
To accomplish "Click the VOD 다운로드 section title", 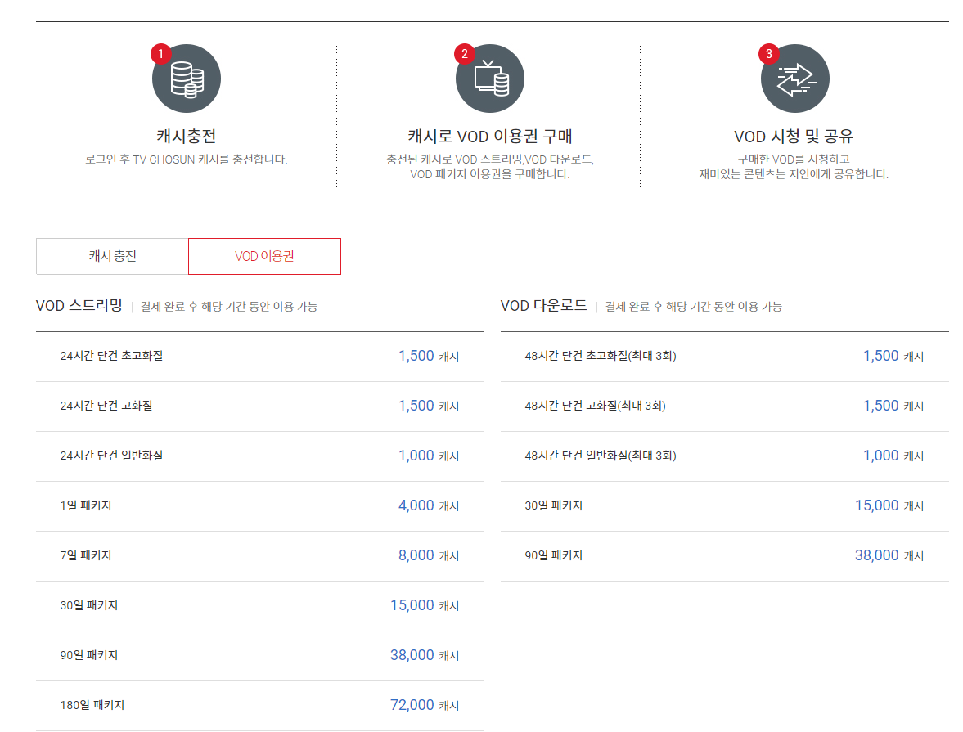I will coord(545,305).
